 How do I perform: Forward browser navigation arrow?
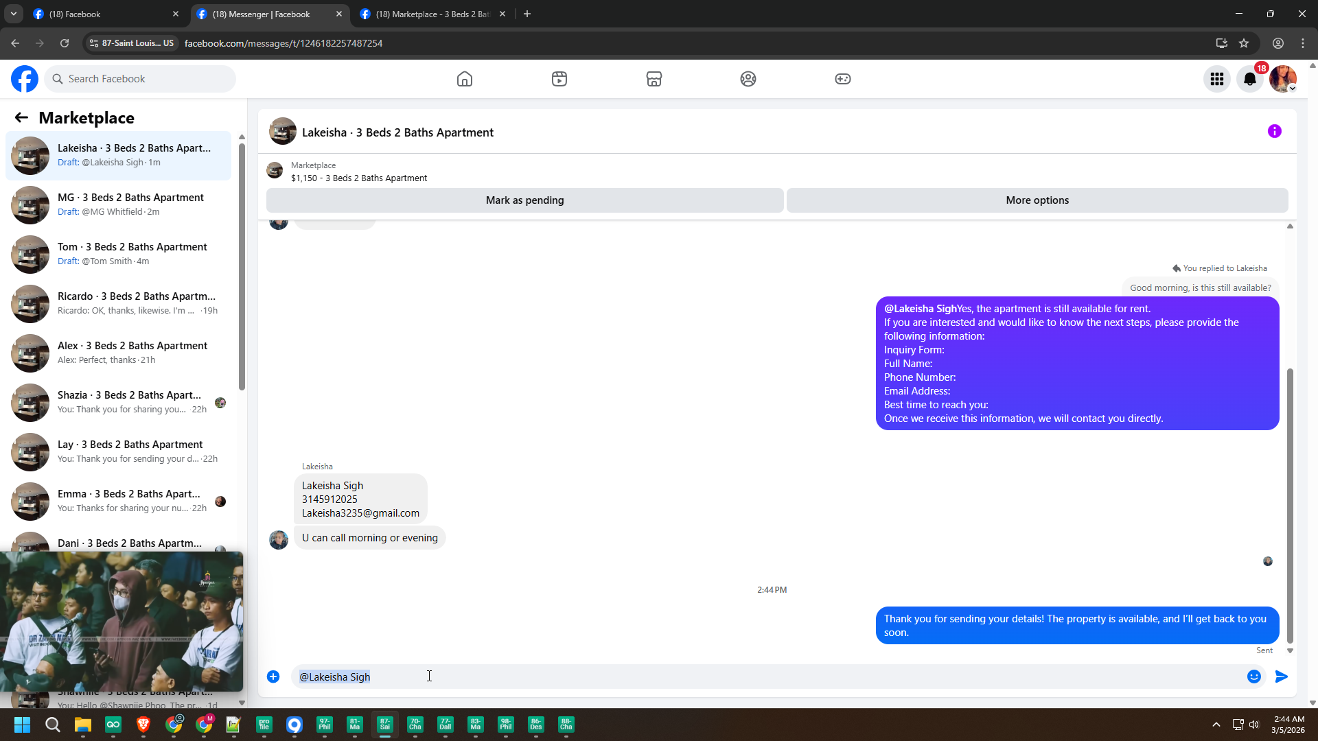40,43
